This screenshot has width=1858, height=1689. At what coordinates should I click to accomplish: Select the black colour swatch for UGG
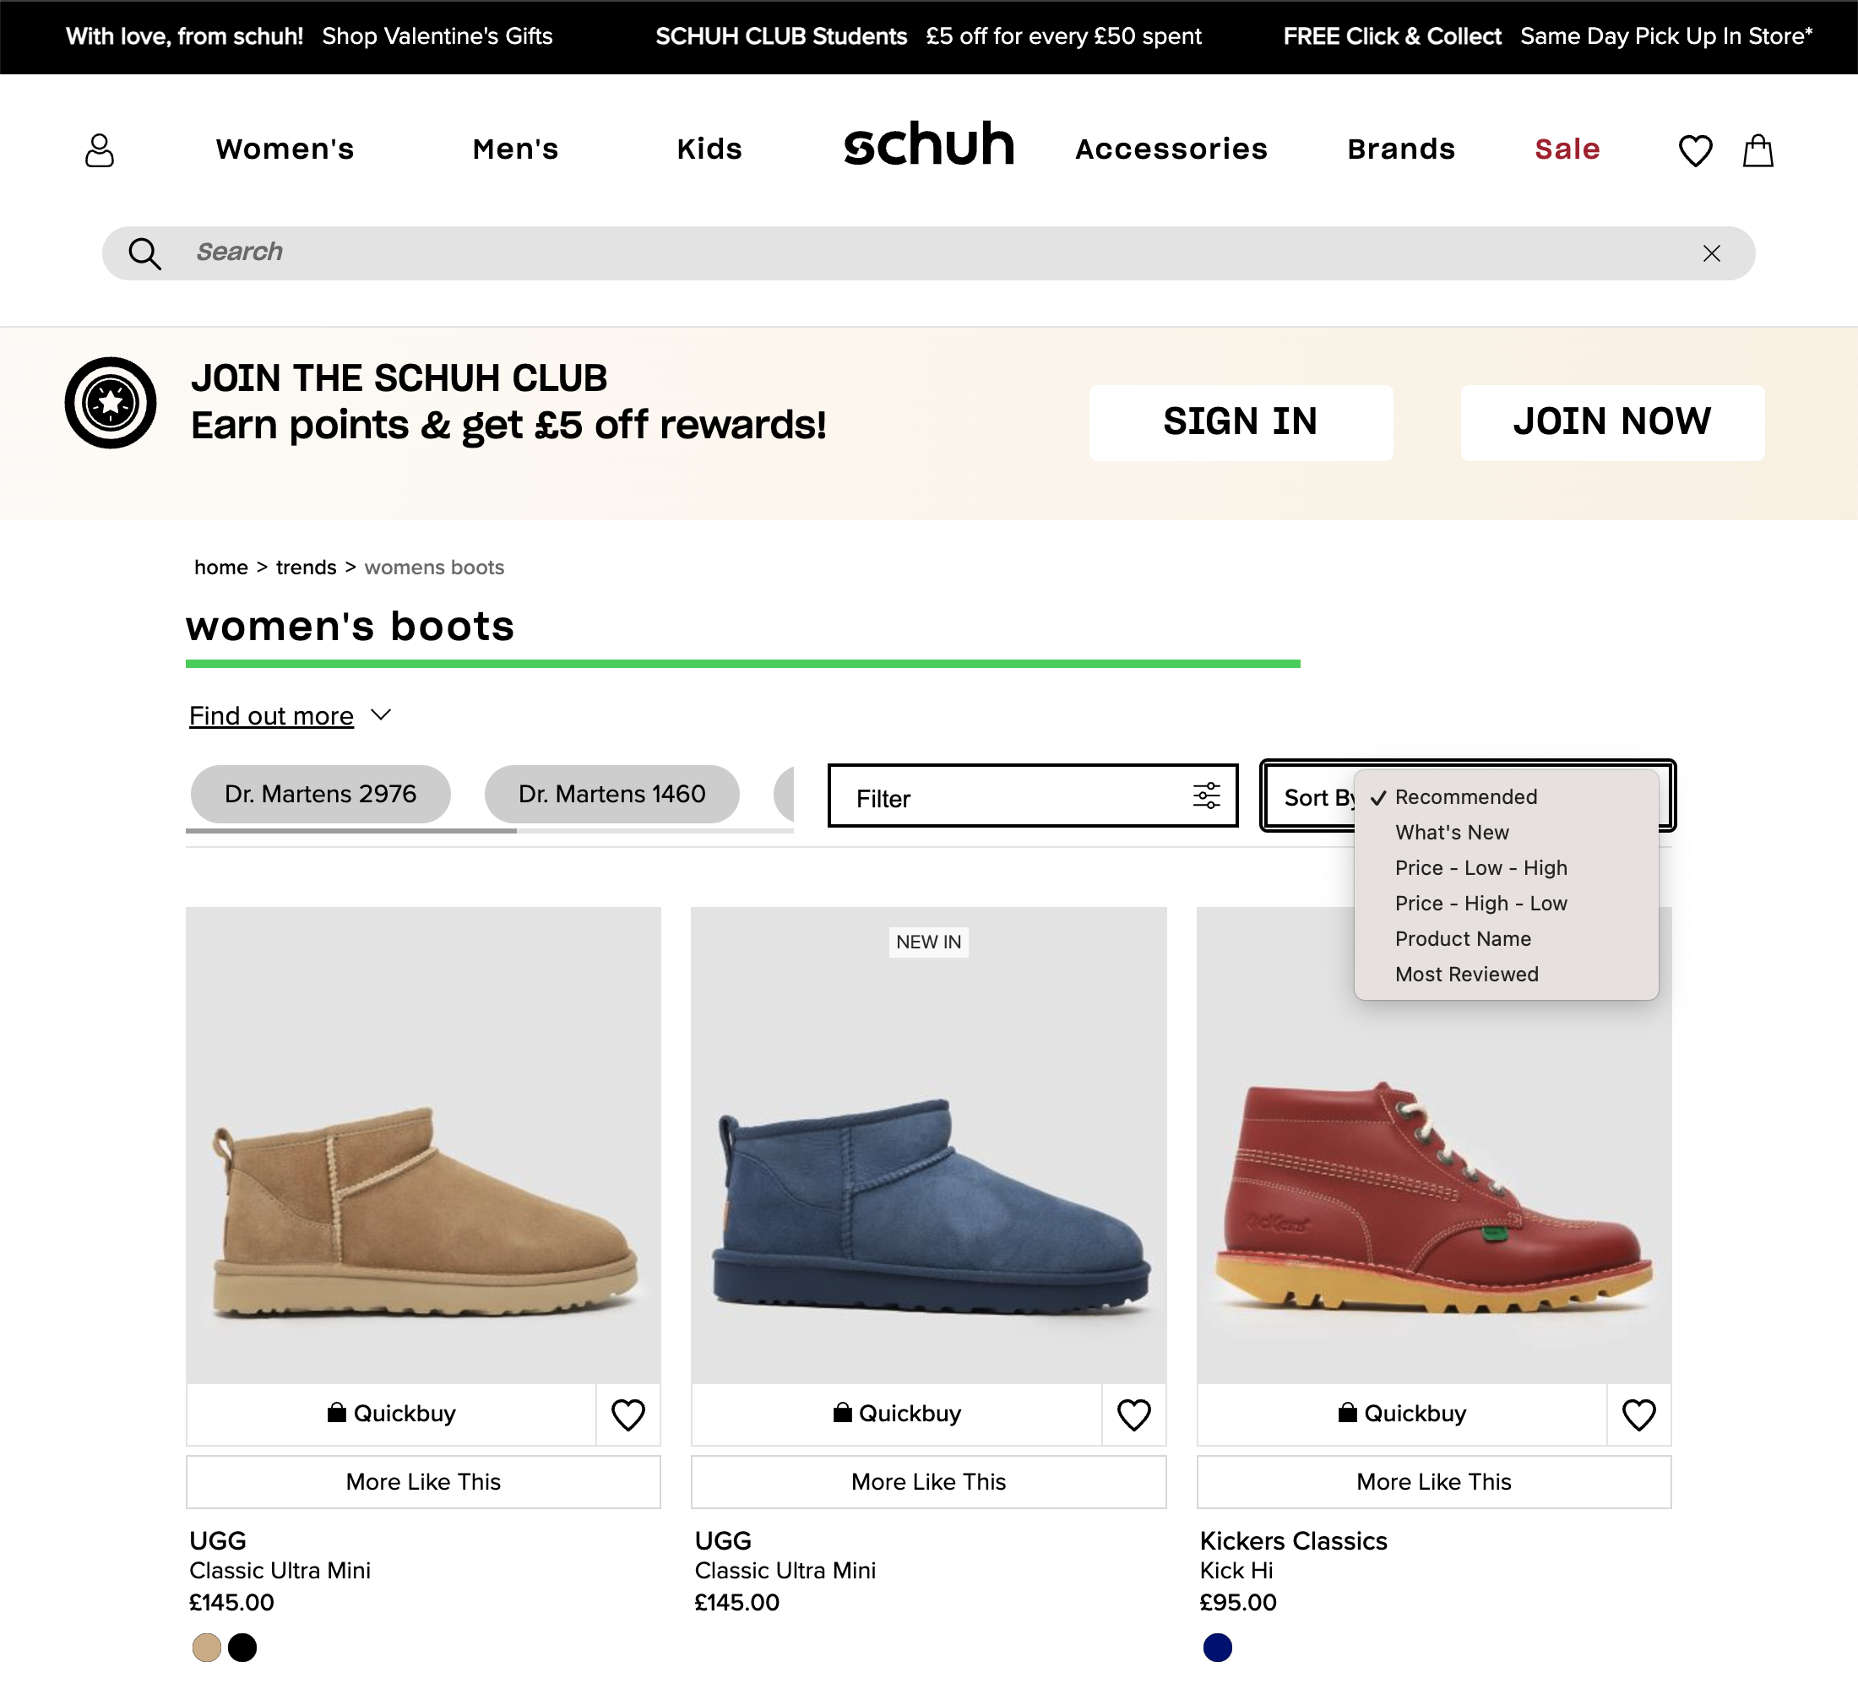point(242,1648)
